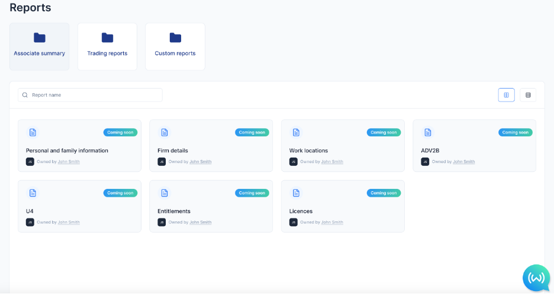Click Coming soon badge on U4
The height and width of the screenshot is (294, 554).
120,193
